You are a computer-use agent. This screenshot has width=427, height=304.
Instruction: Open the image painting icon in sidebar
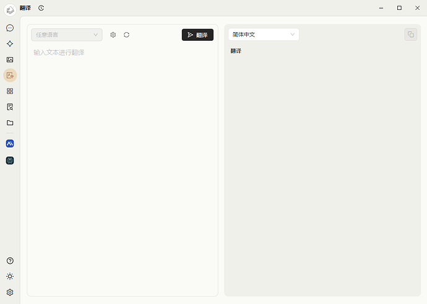pyautogui.click(x=10, y=59)
